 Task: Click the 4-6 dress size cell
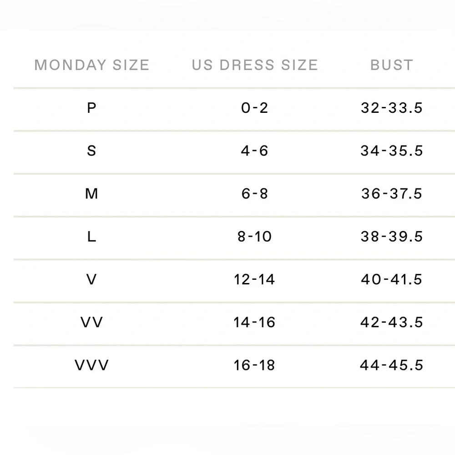point(254,151)
